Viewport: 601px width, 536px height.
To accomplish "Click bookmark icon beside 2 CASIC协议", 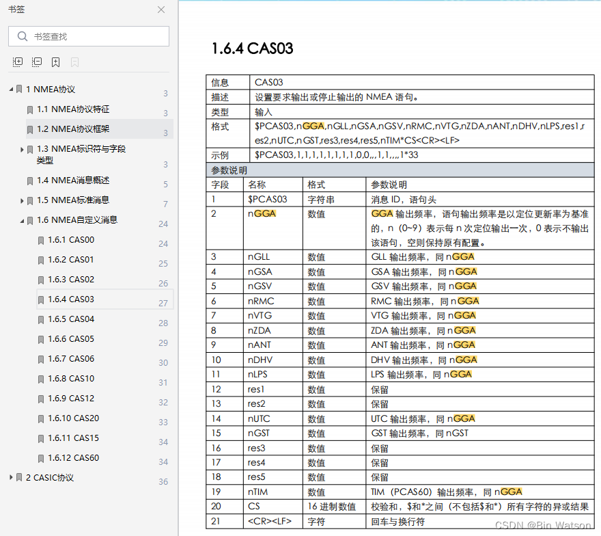I will pos(19,478).
